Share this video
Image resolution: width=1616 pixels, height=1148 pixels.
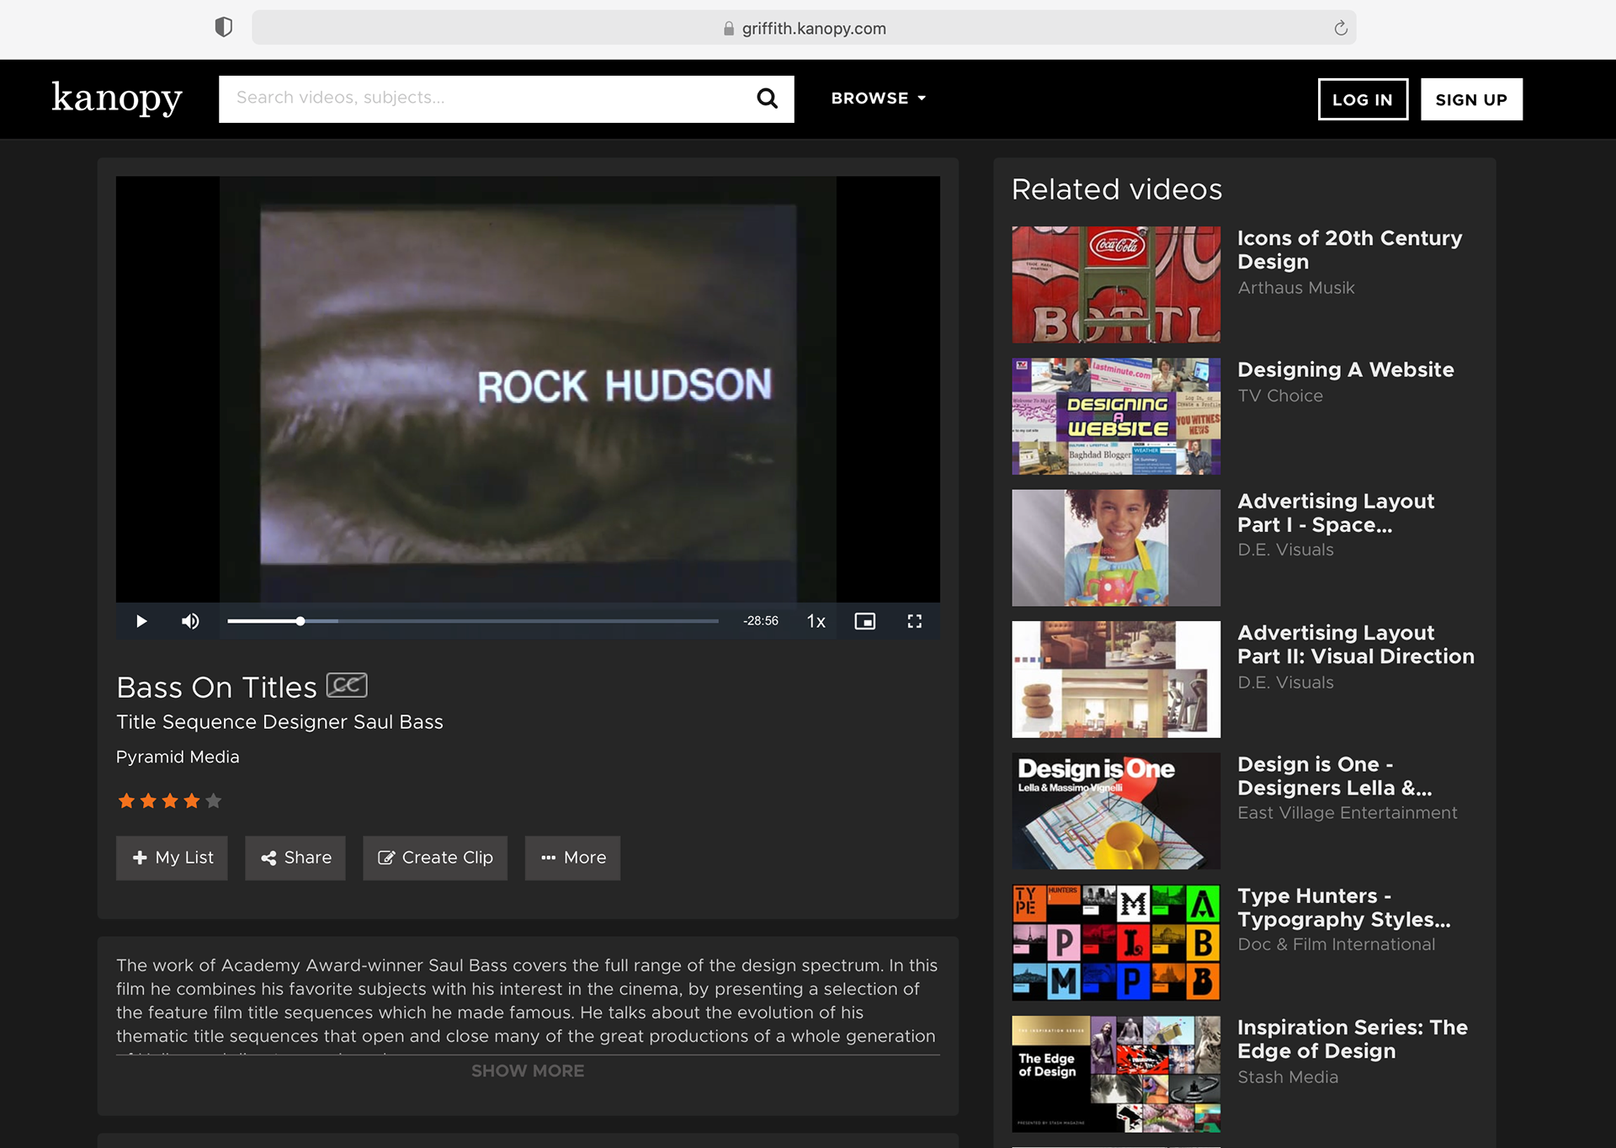295,858
